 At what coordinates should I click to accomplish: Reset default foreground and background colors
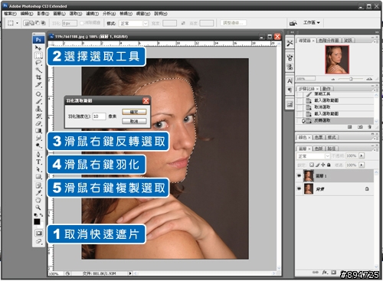tap(36, 215)
